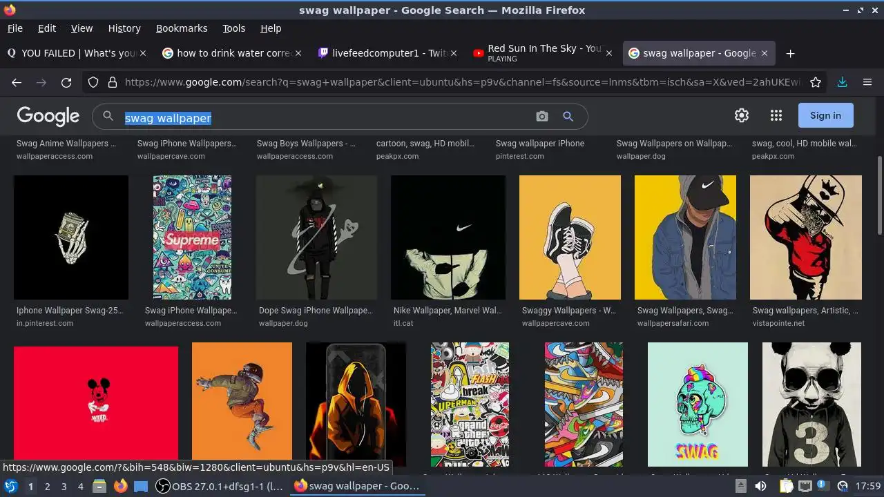The image size is (884, 497).
Task: Open Google quick settings gear
Action: coord(742,115)
